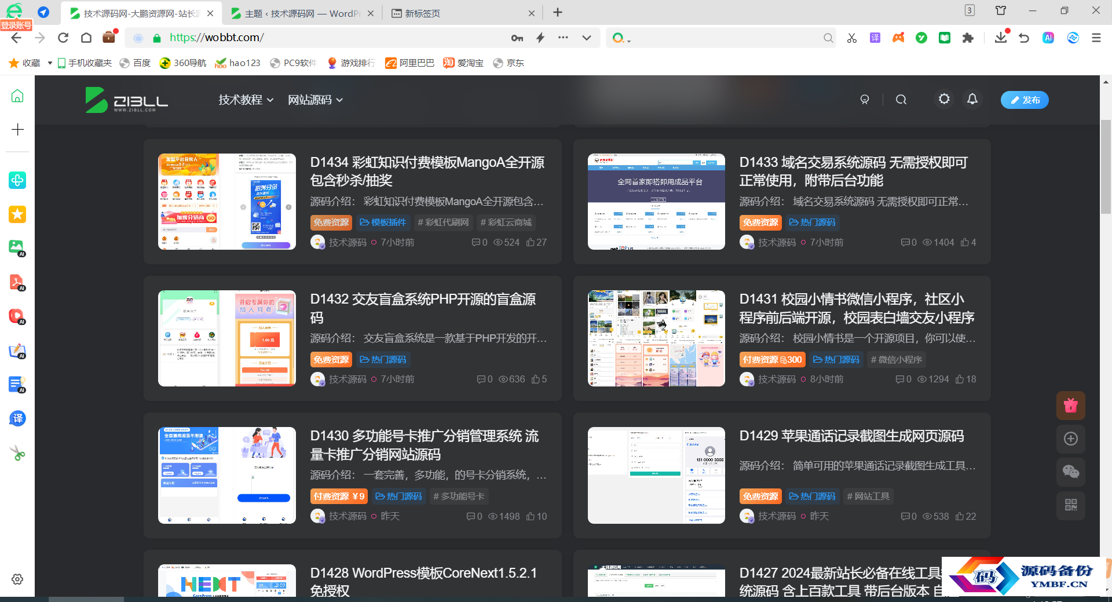Open a new tab with plus button

click(x=558, y=12)
